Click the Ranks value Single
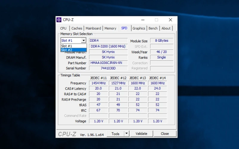This screenshot has height=149, width=239. tap(162, 57)
